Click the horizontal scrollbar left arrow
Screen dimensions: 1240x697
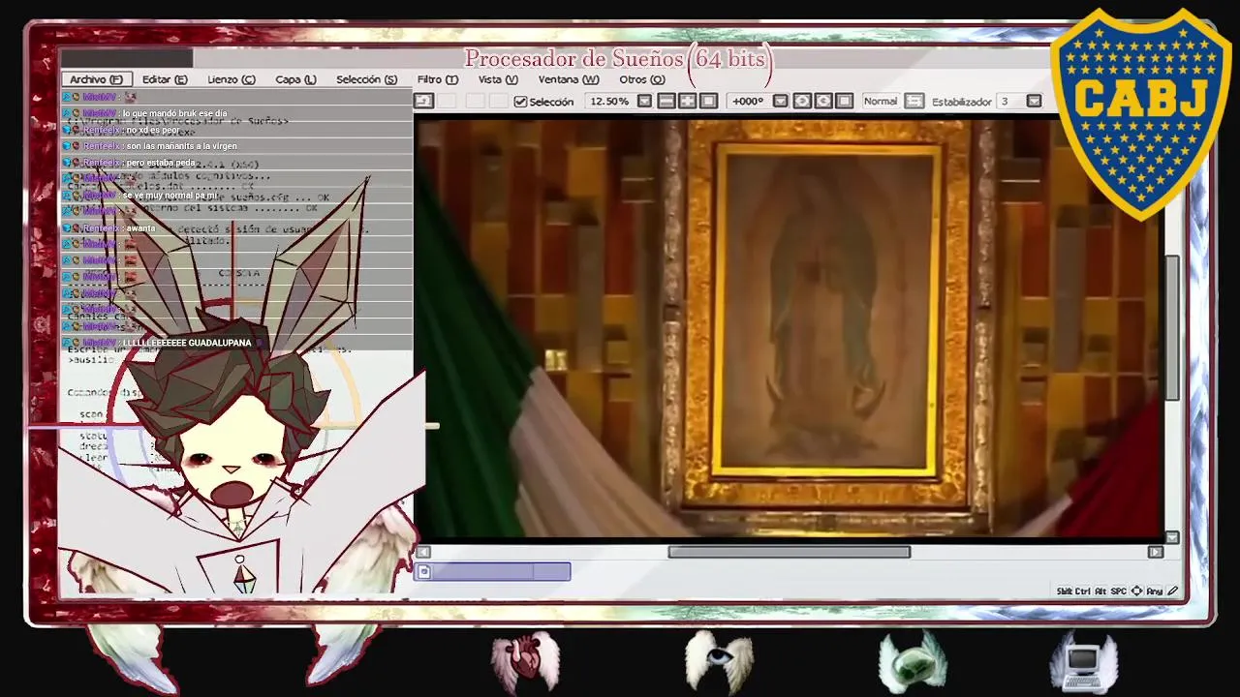click(423, 552)
